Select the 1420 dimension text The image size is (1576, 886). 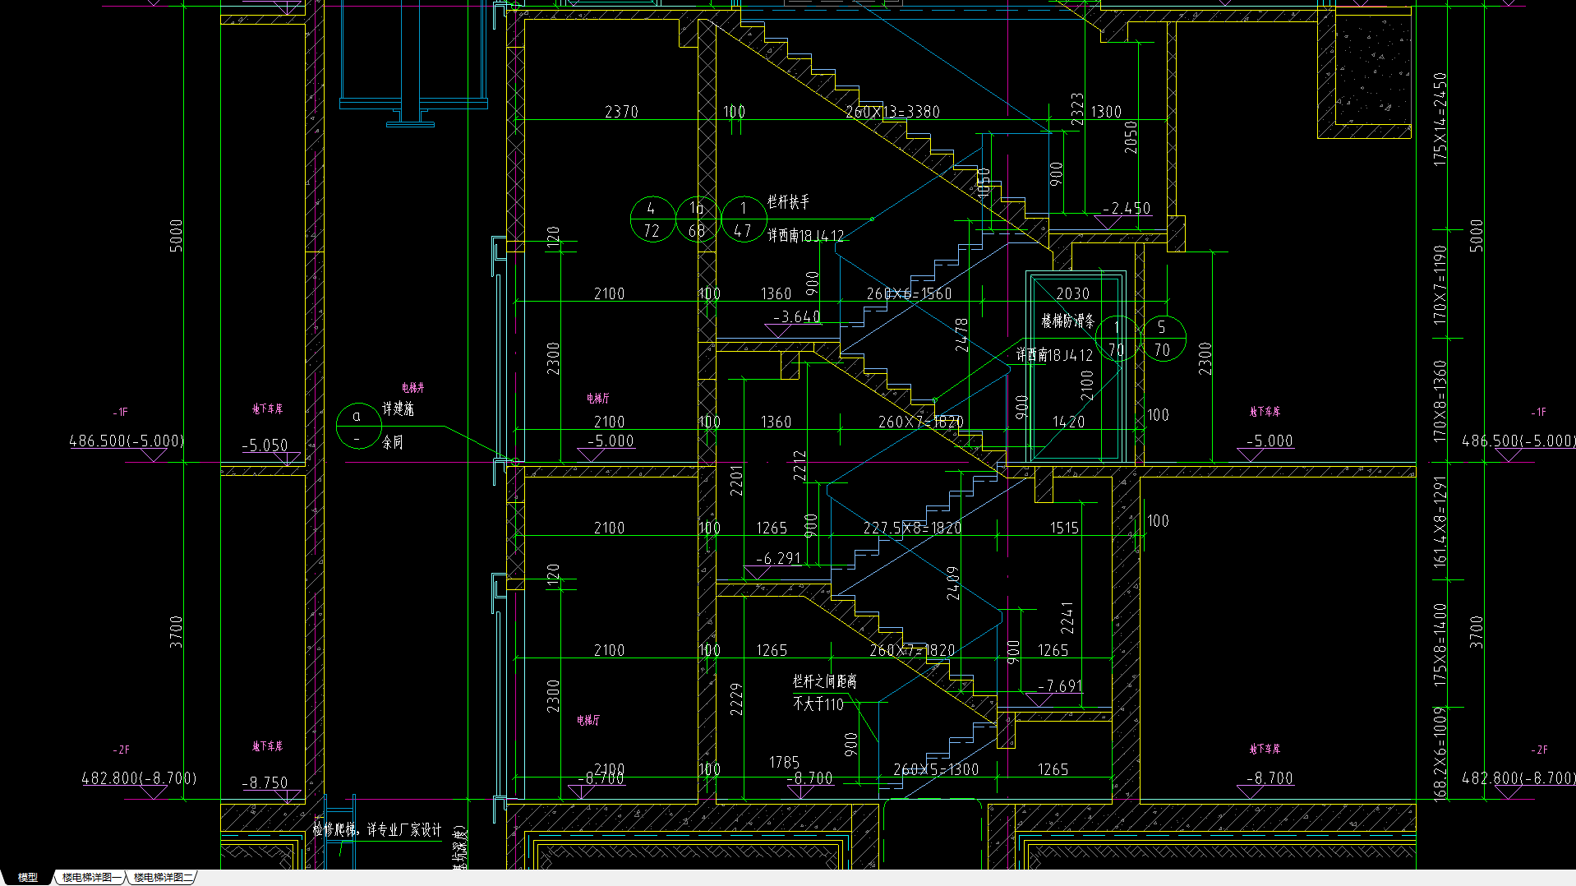coord(1068,422)
